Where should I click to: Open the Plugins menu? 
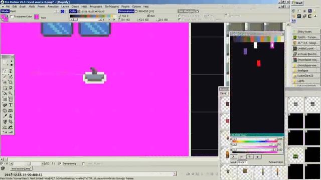(125, 6)
